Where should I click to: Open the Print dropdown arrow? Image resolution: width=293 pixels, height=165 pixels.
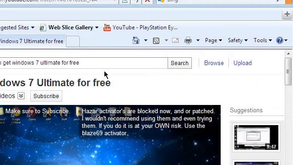[198, 40]
